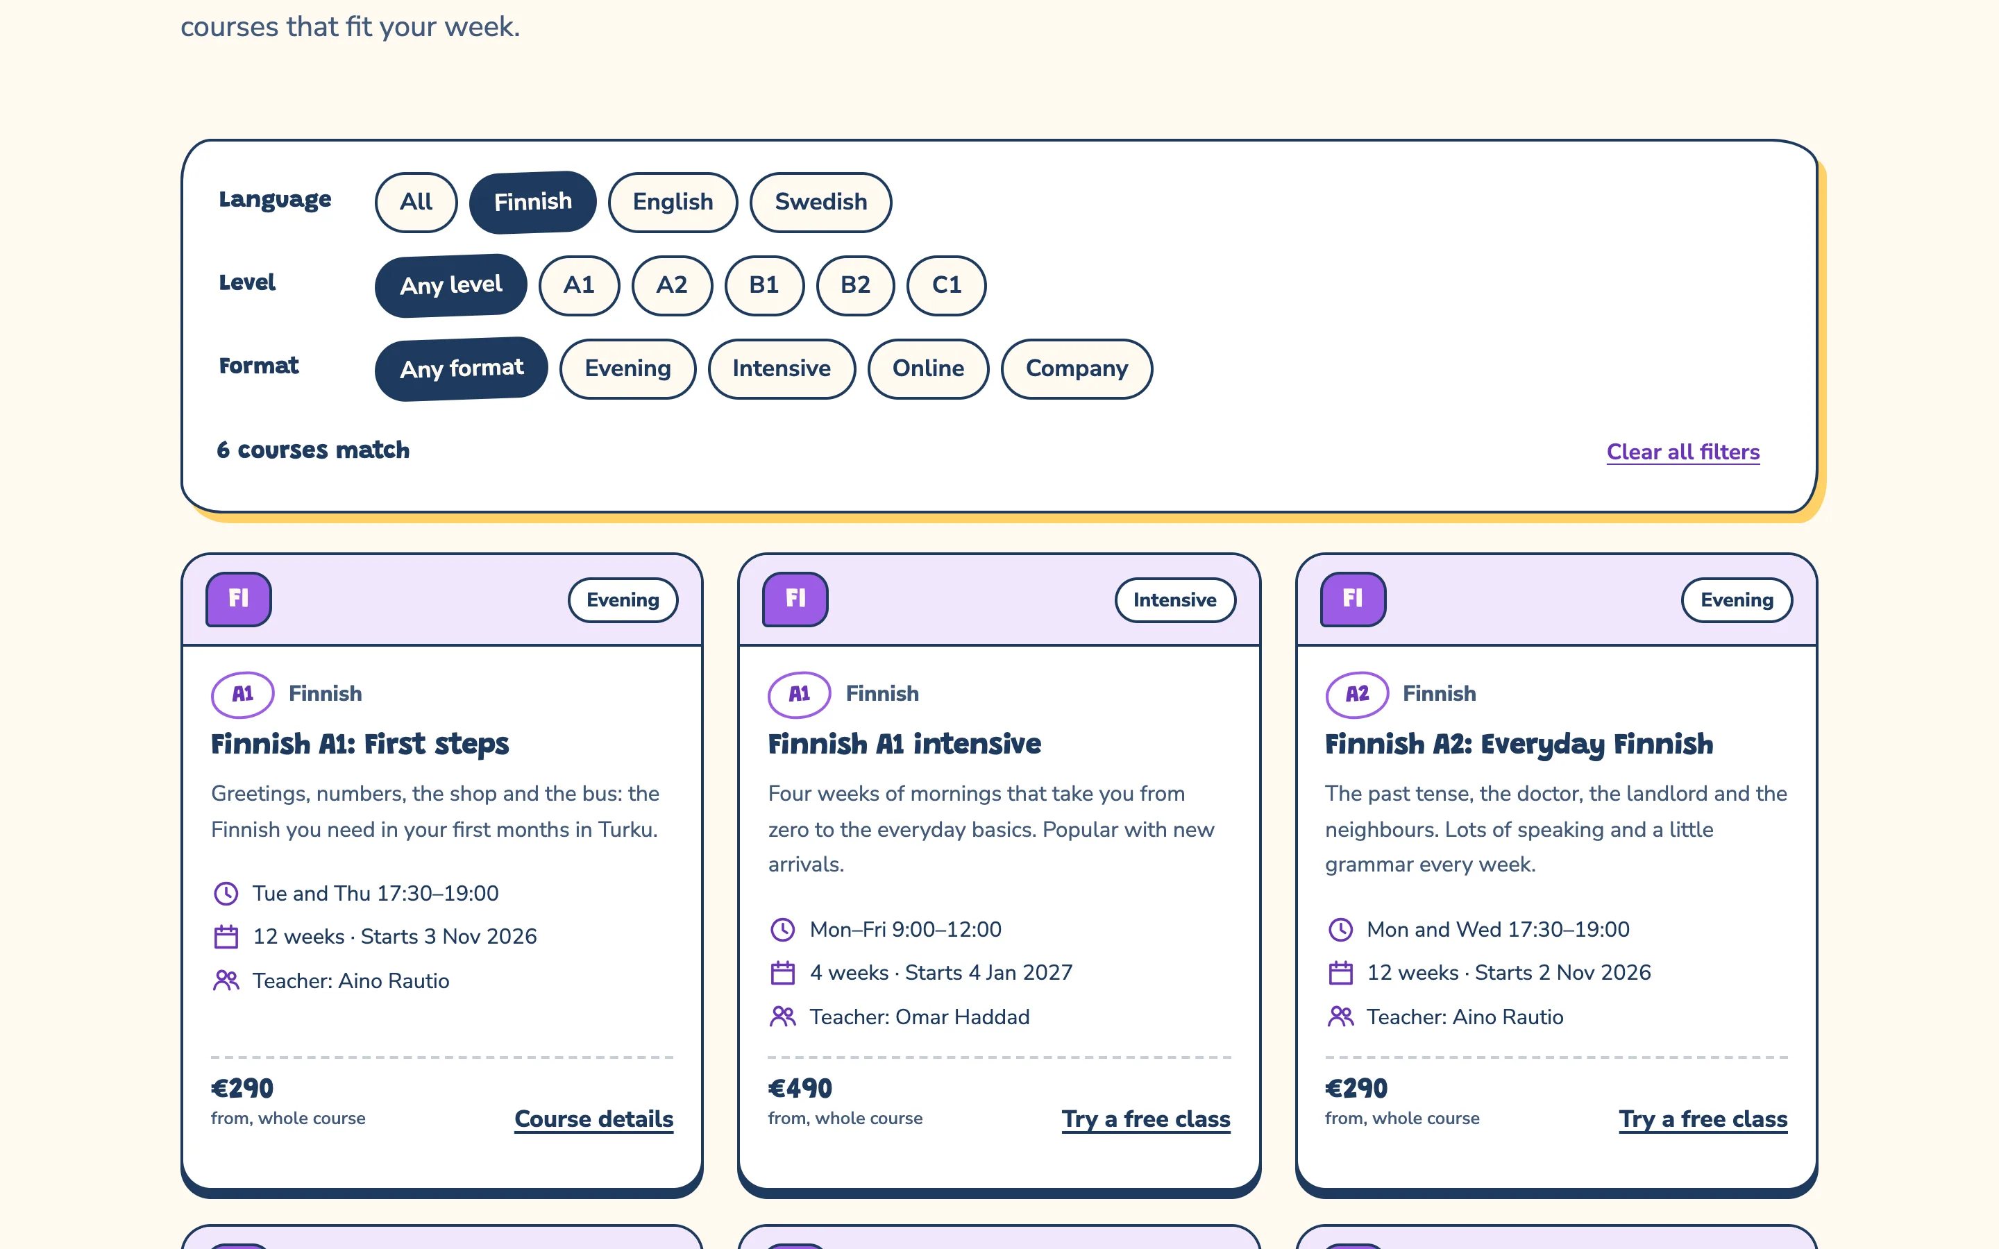The height and width of the screenshot is (1249, 1999).
Task: Click calendar icon beside Starts 2 Nov 2026
Action: 1341,973
